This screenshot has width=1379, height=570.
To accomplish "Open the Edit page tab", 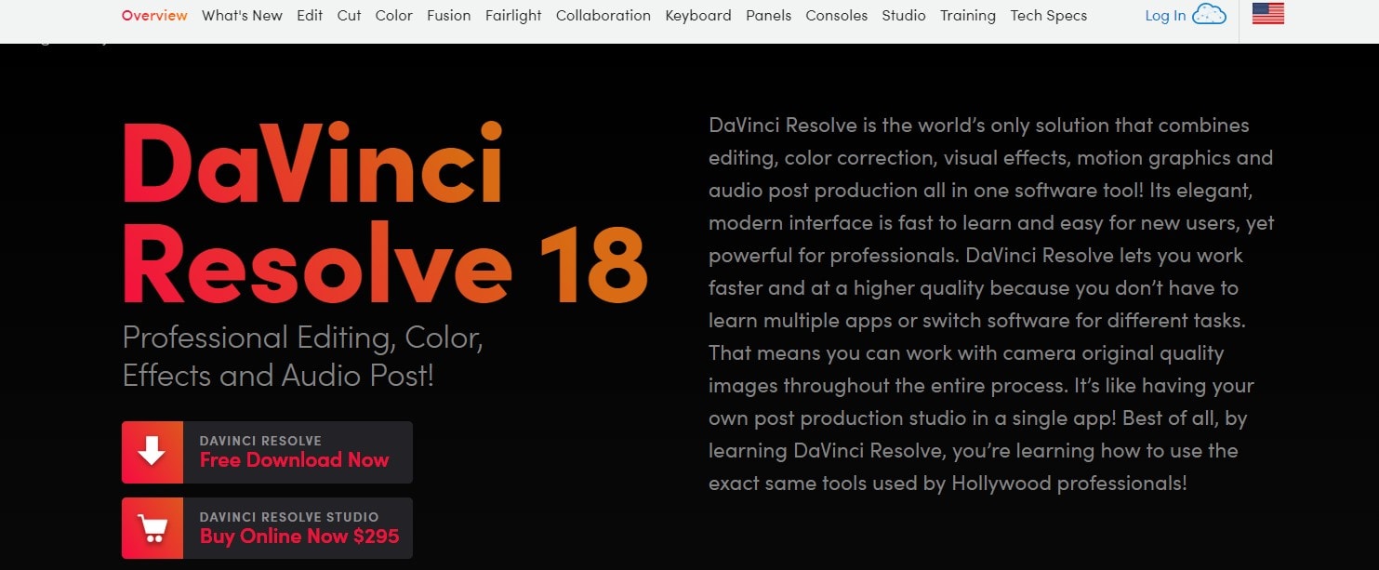I will tap(310, 16).
